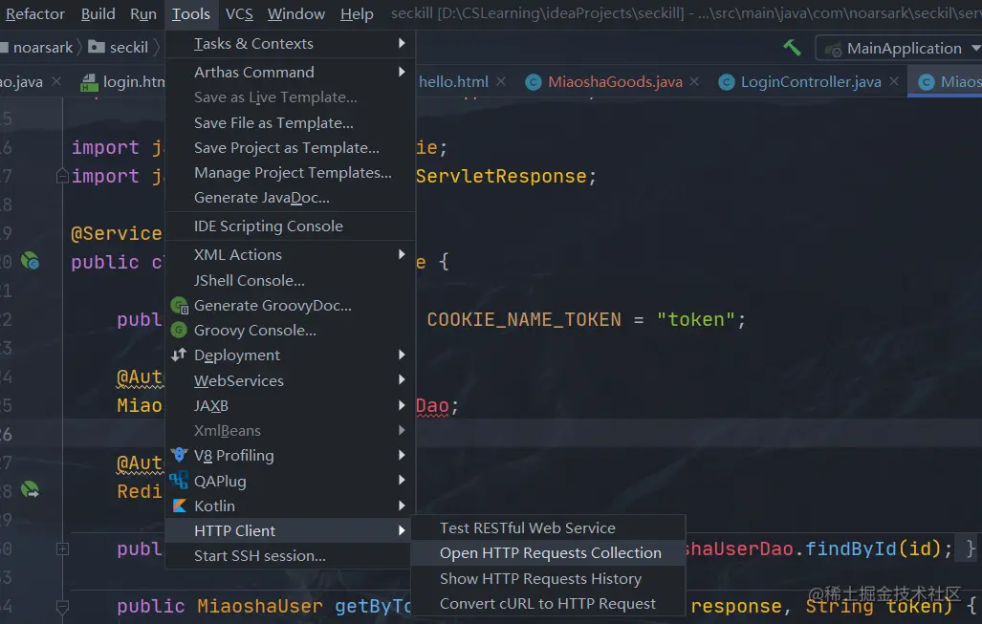
Task: Select the HTTP Client menu item
Action: click(x=290, y=530)
